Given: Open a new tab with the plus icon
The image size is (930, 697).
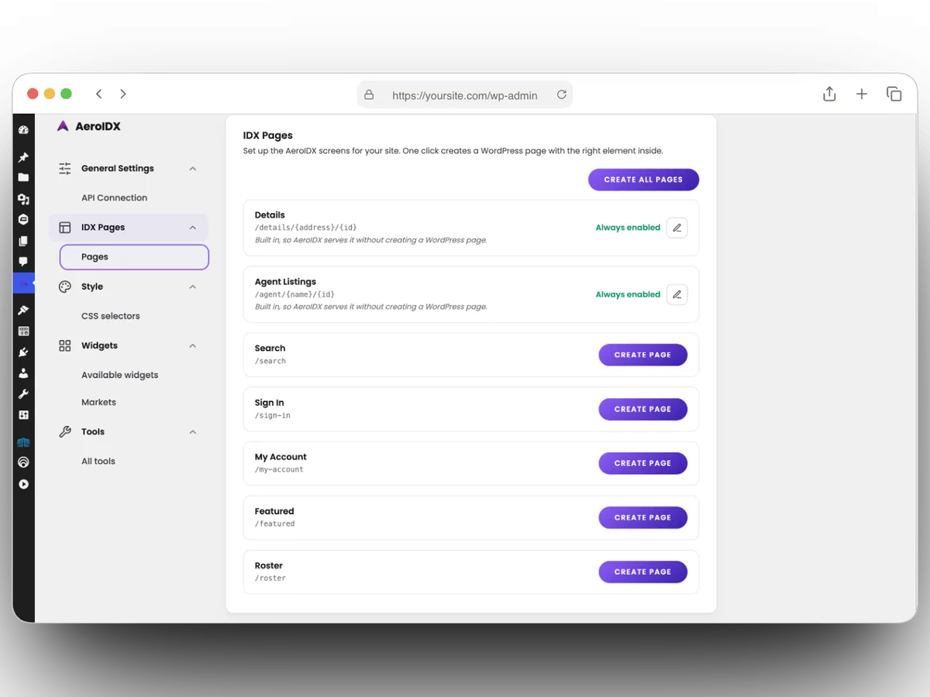Looking at the screenshot, I should [862, 94].
